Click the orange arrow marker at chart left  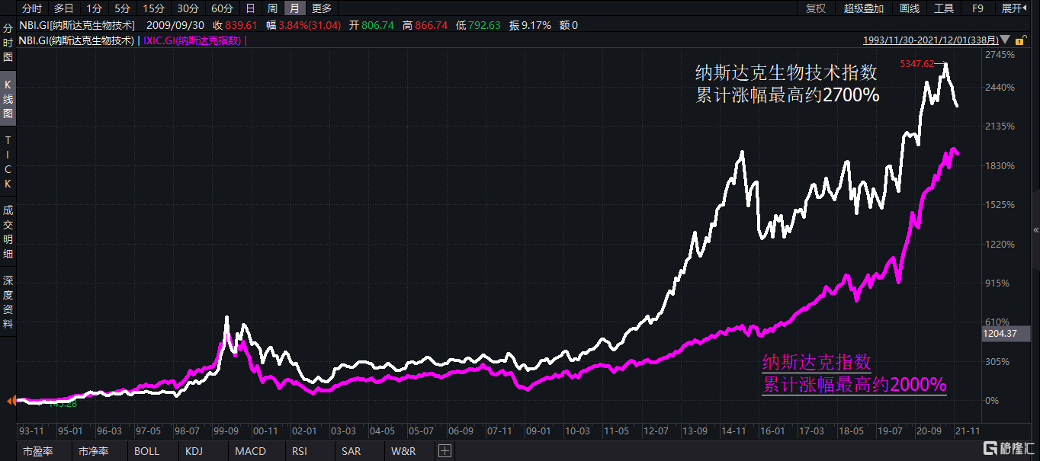tap(10, 401)
